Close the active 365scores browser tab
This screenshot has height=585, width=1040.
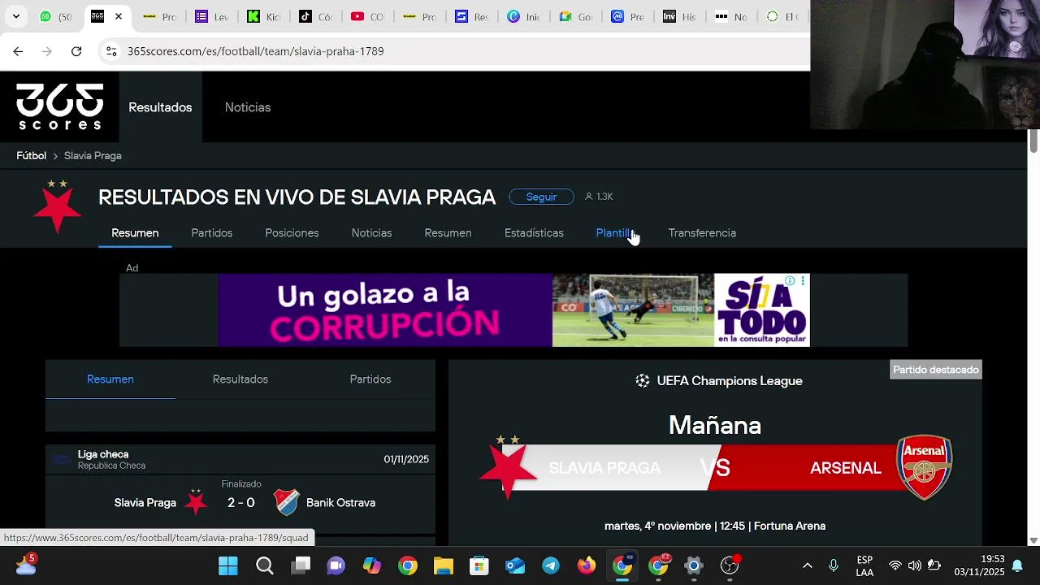(x=119, y=16)
